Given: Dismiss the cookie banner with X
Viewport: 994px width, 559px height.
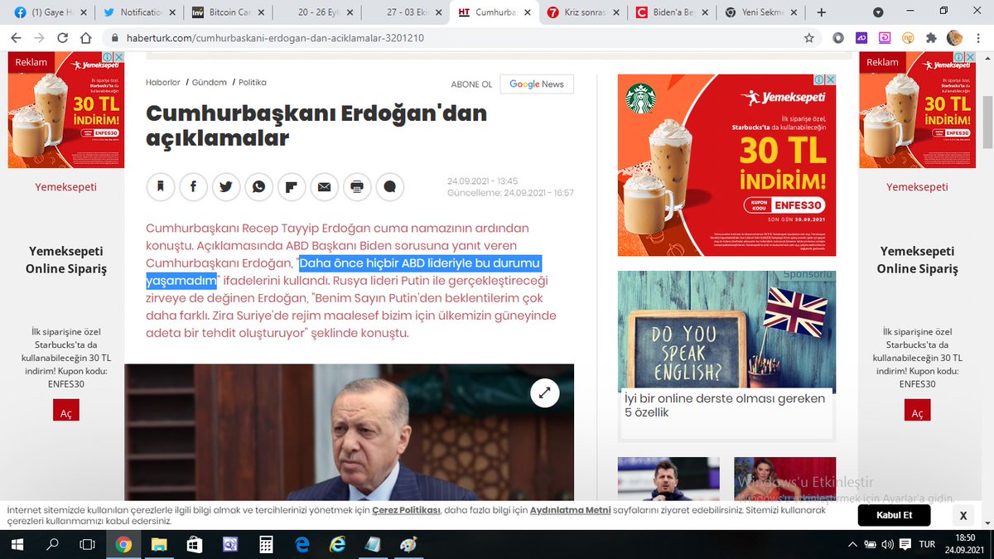Looking at the screenshot, I should point(963,515).
